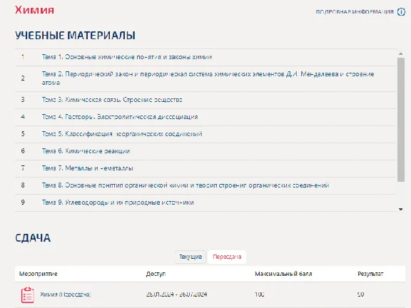Click the Максимальный балл column header
411x308 pixels.
coord(283,274)
